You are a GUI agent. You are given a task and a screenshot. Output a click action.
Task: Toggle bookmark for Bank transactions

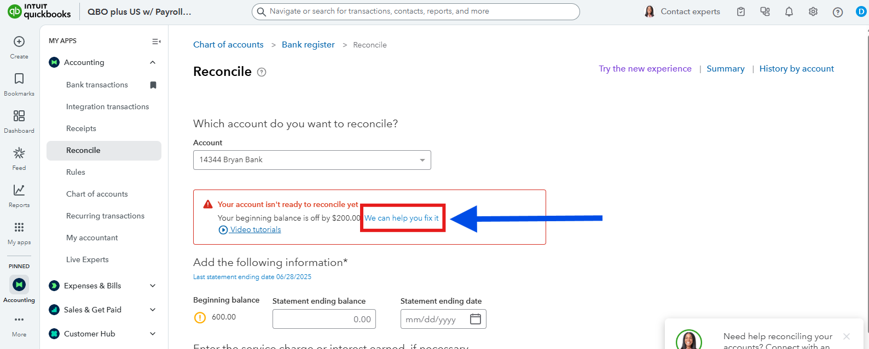153,85
